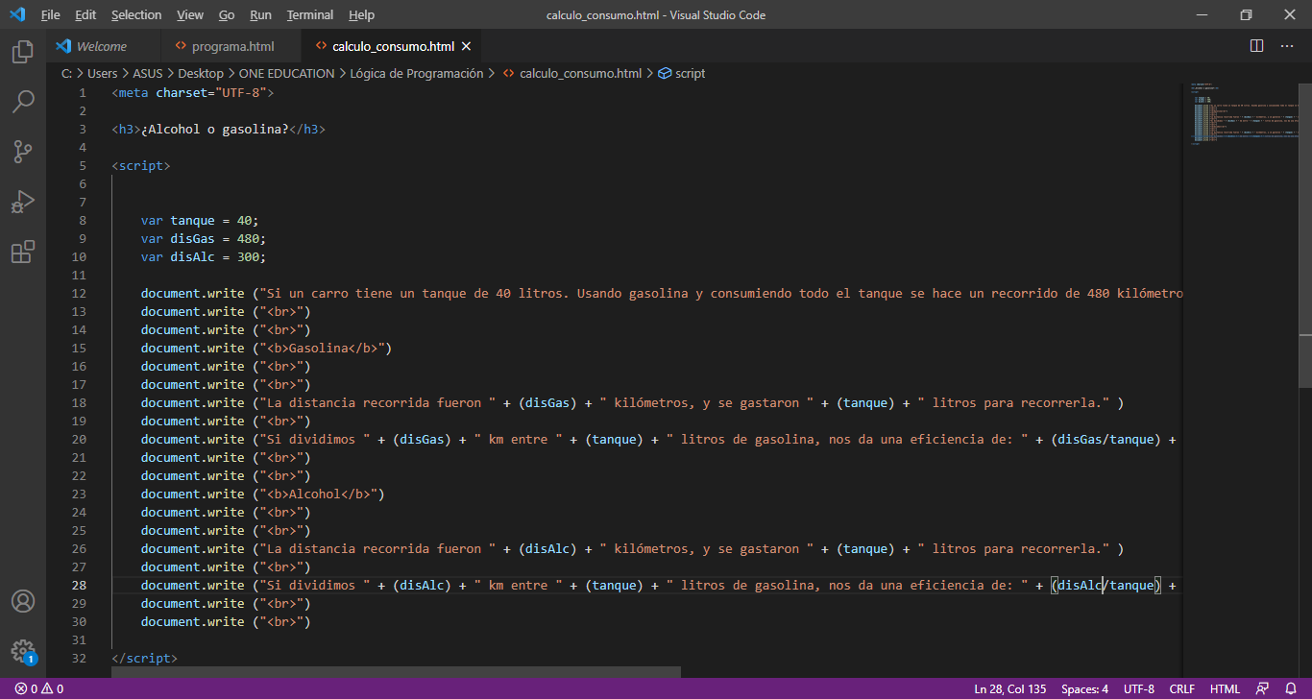Click the VS Code logo in title bar

(17, 15)
